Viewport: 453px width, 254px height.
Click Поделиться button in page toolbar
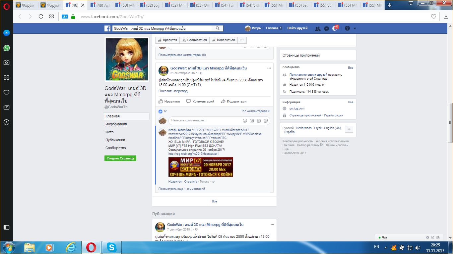223,40
